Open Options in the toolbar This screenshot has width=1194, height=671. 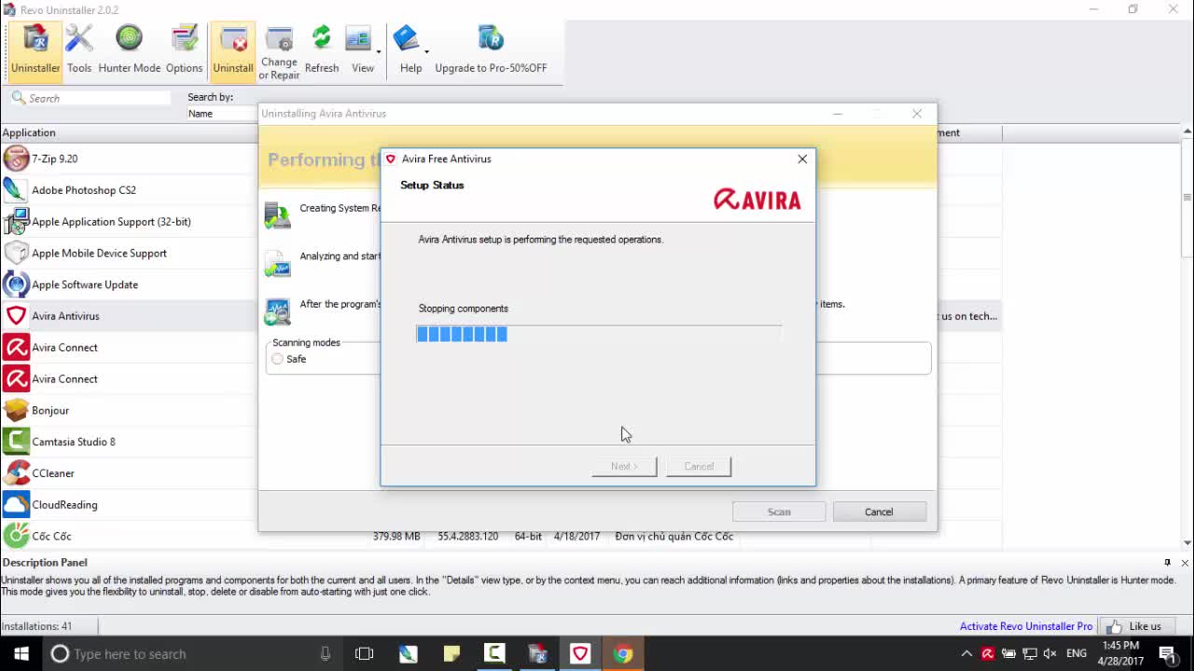(184, 50)
